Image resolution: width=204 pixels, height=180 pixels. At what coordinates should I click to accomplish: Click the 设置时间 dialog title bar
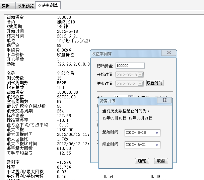tap(127, 101)
